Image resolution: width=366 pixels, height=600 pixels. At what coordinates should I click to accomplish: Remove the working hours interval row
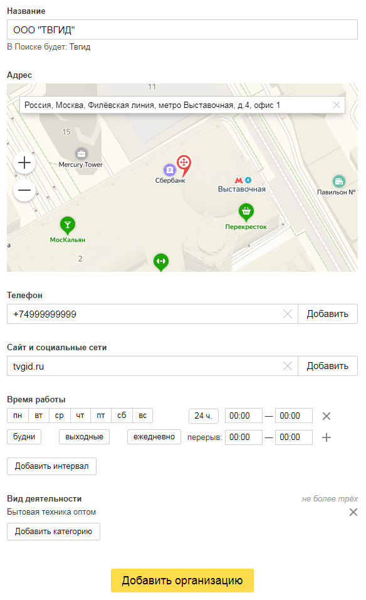point(327,416)
